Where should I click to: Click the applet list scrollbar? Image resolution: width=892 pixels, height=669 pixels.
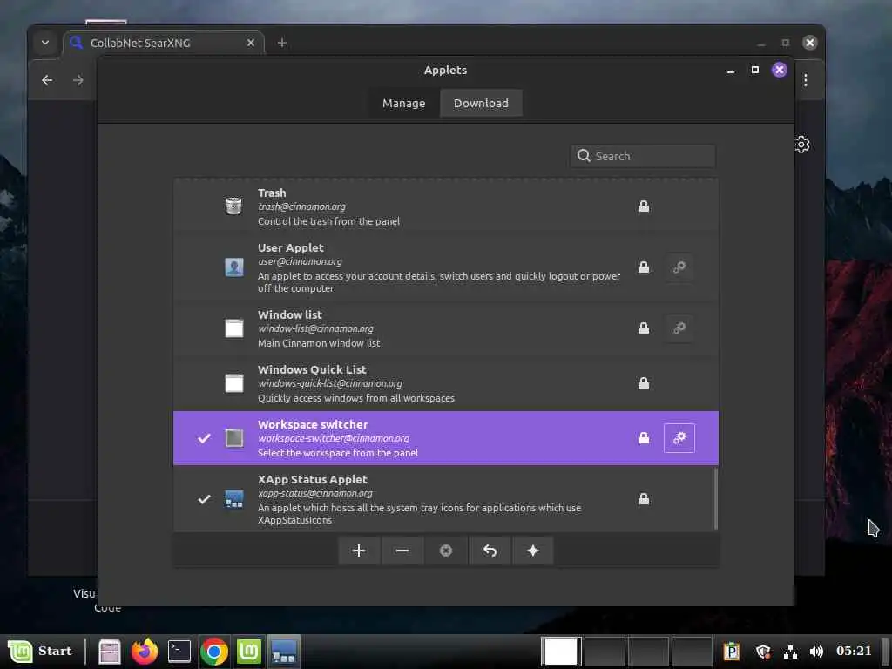pos(716,498)
